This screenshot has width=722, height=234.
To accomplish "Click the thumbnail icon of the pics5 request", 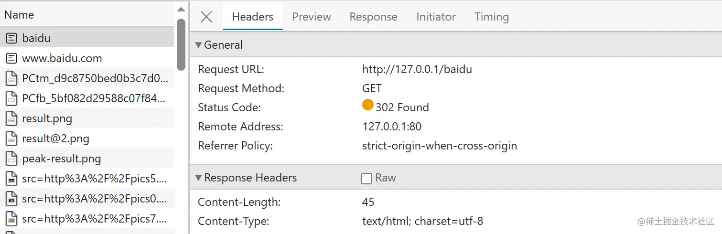I will coord(11,179).
